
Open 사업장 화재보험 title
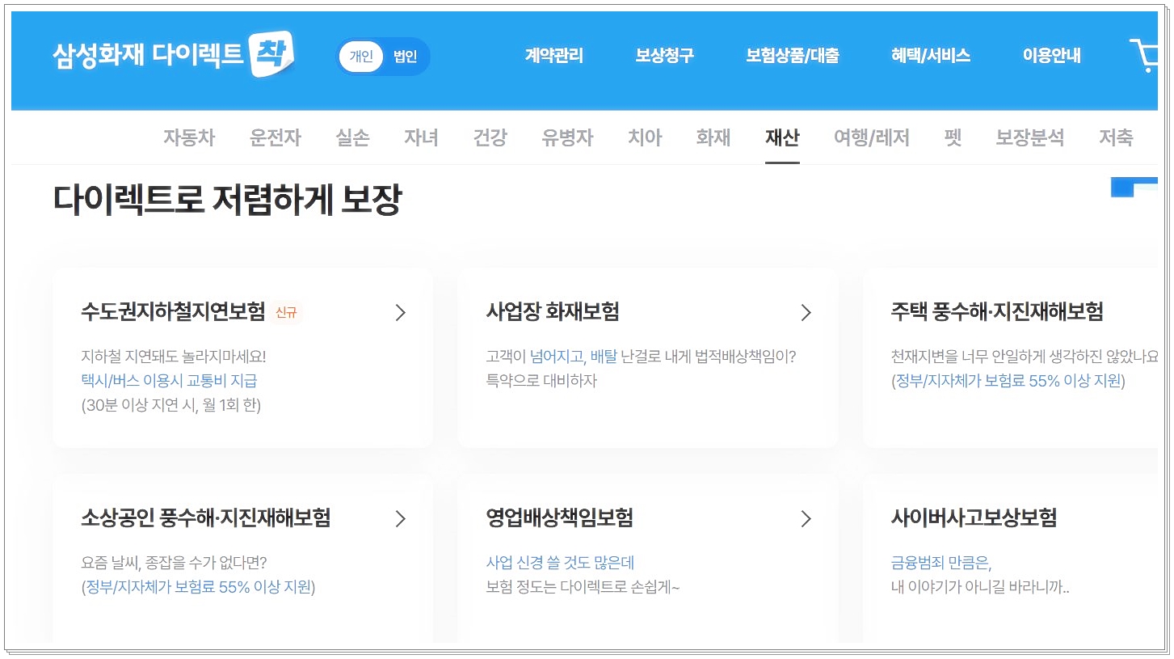[553, 312]
